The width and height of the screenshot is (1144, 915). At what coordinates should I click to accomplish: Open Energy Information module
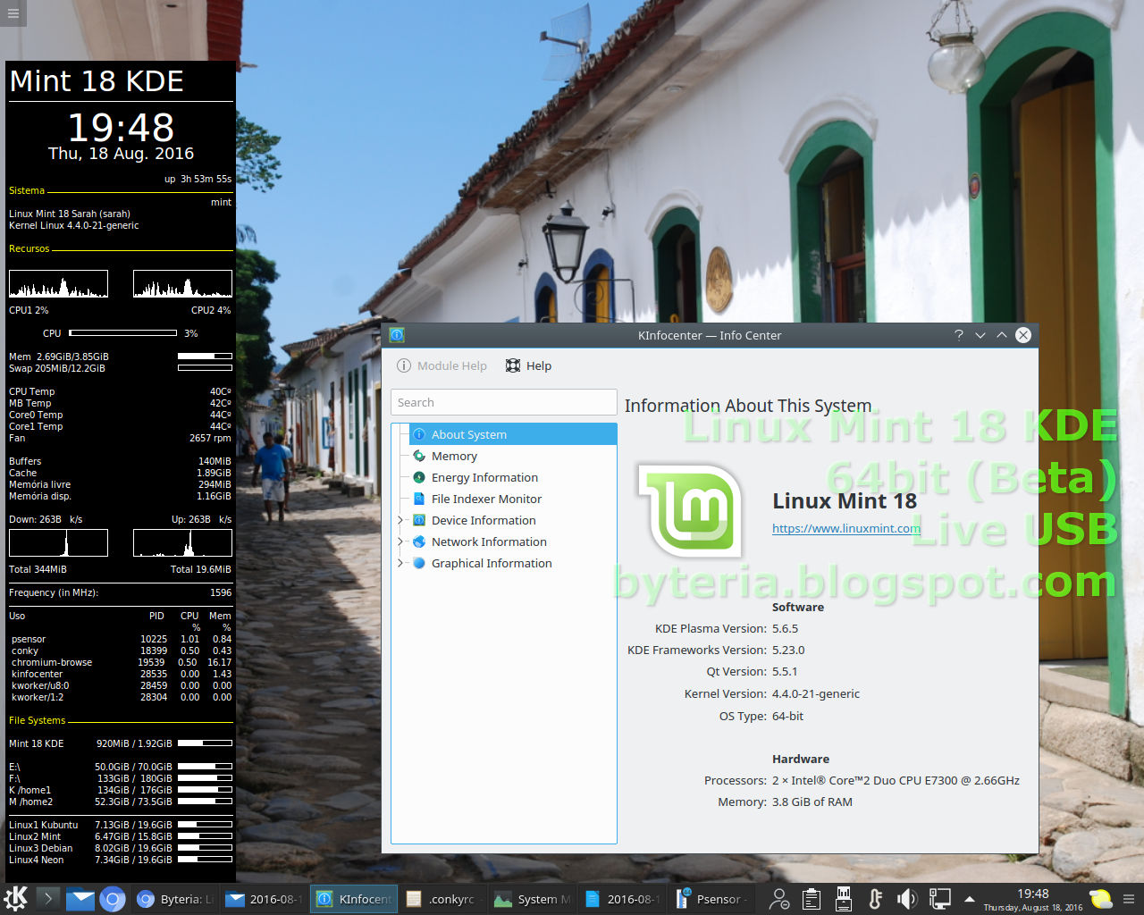point(484,477)
